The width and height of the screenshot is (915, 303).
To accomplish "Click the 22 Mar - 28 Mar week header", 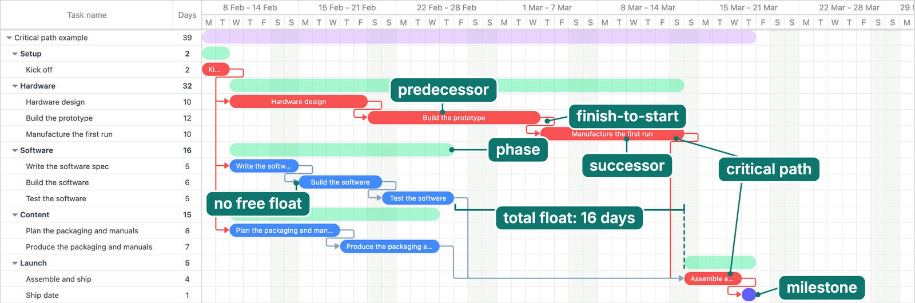I will [849, 7].
